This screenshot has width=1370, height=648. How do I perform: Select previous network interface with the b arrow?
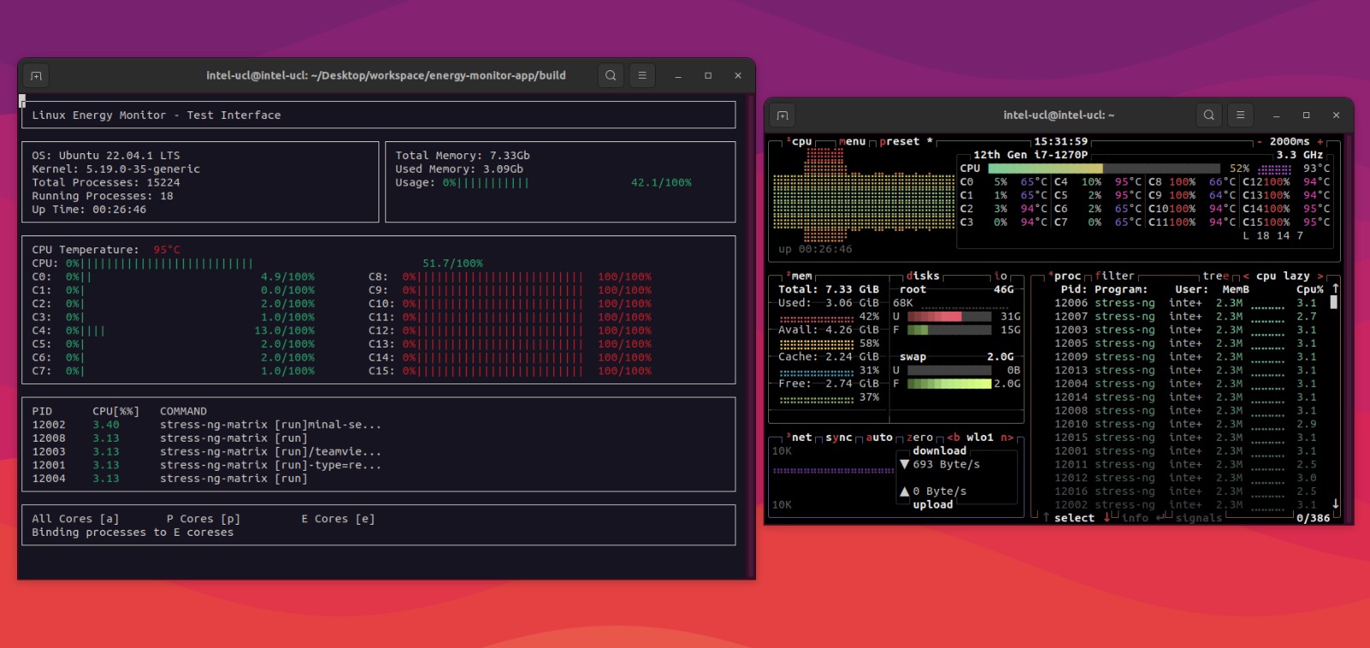coord(953,437)
